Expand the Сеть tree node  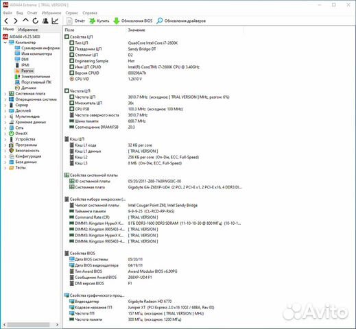5,128
